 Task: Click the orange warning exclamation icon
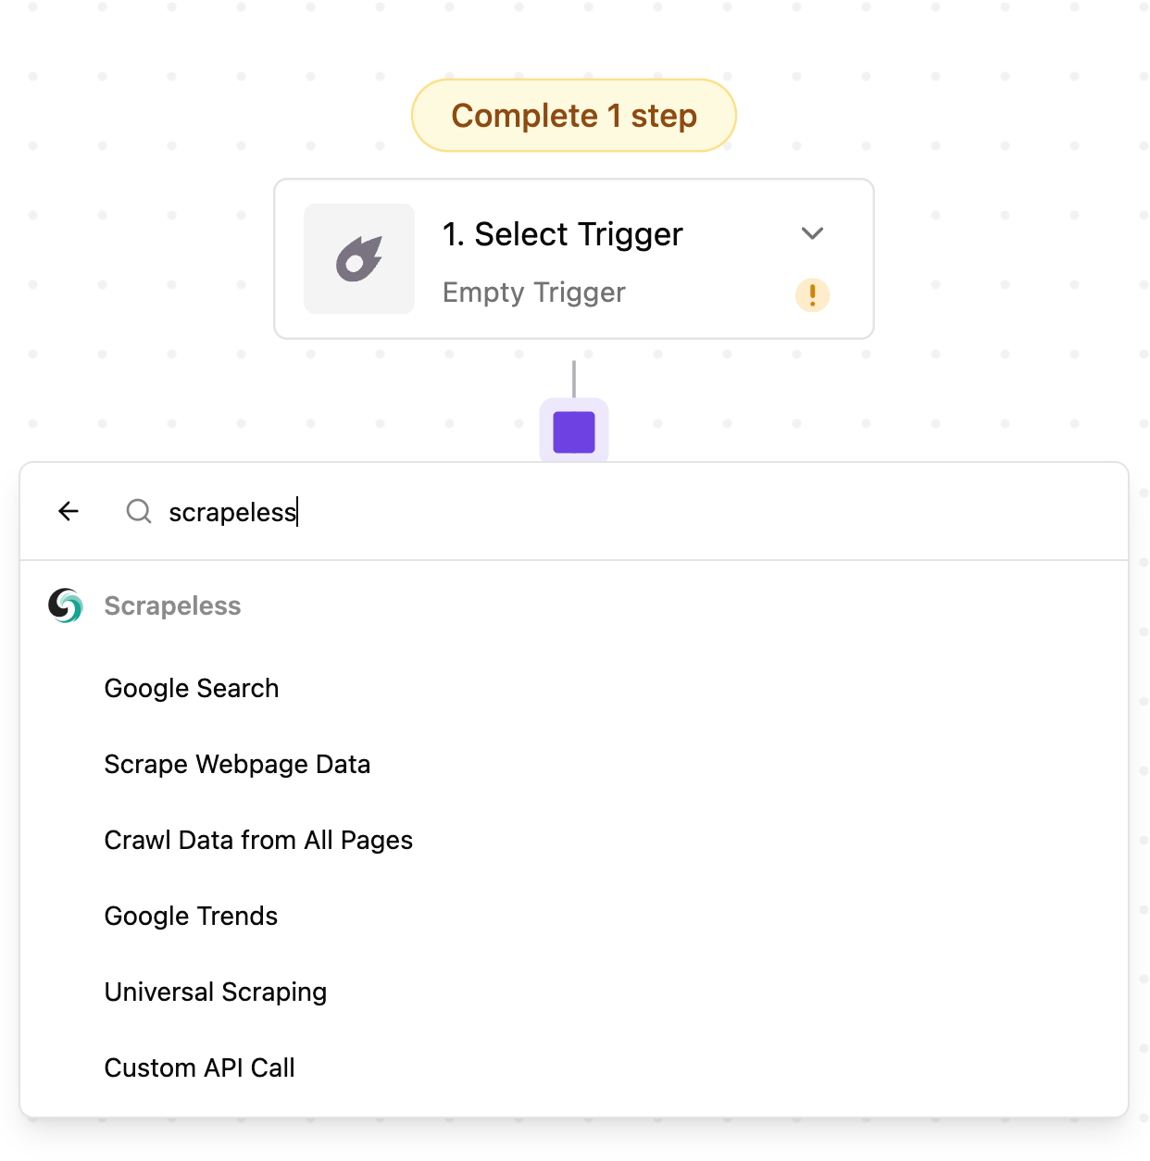(812, 295)
